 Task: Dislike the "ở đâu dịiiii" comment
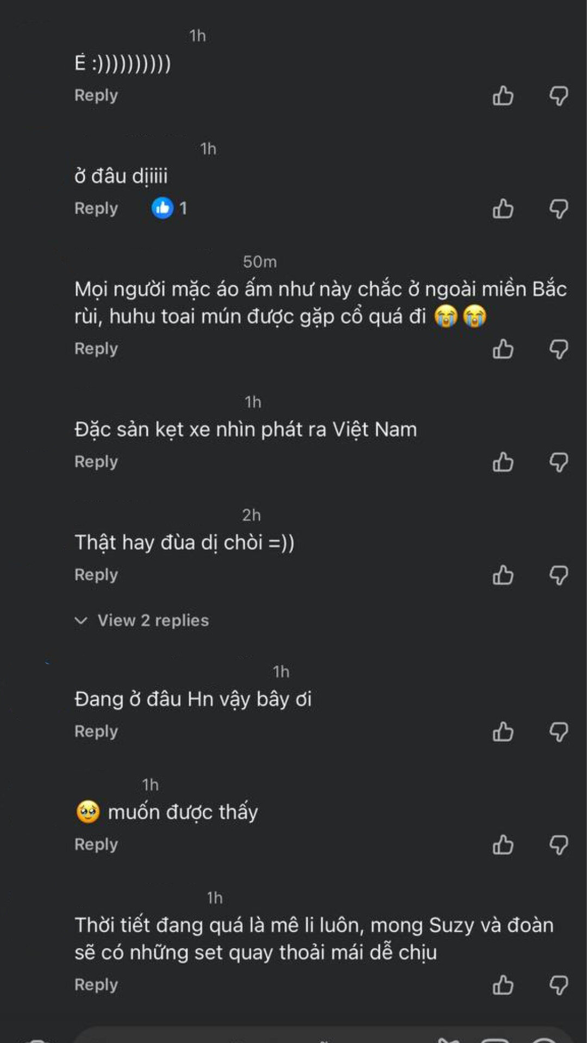click(559, 209)
